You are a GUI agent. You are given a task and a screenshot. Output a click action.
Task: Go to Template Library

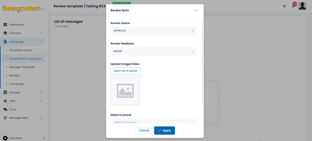point(20,50)
